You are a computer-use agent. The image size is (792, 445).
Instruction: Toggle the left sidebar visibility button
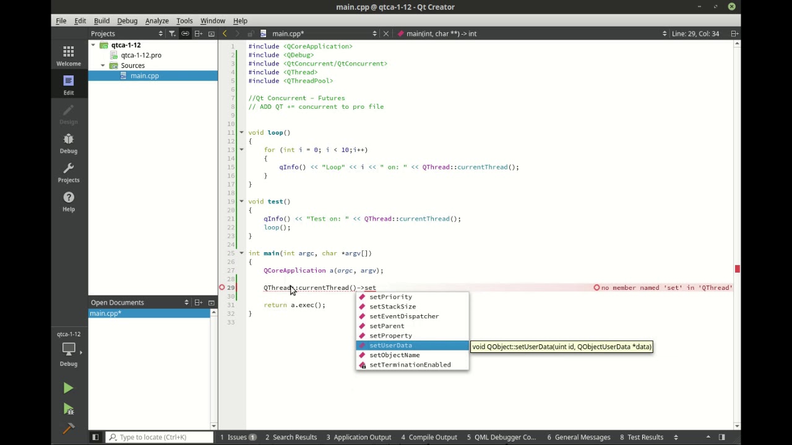coord(95,437)
